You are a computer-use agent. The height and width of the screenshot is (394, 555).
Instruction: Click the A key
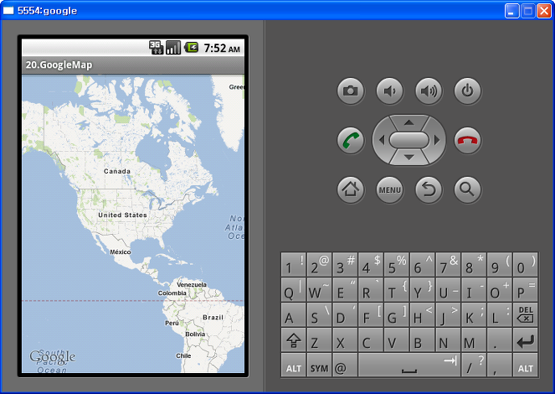(x=294, y=314)
